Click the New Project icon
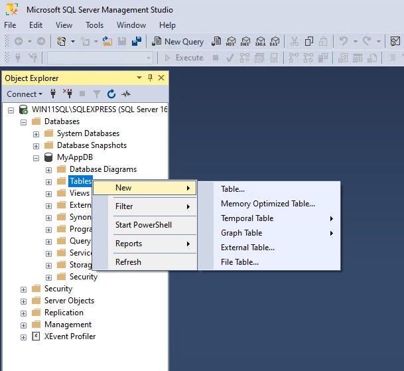 [x=61, y=42]
